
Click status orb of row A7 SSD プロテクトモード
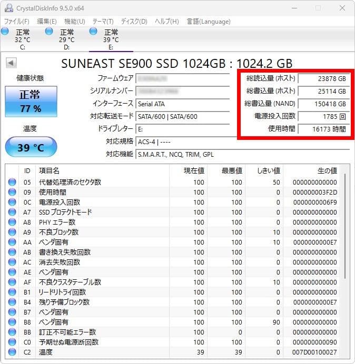pyautogui.click(x=12, y=212)
